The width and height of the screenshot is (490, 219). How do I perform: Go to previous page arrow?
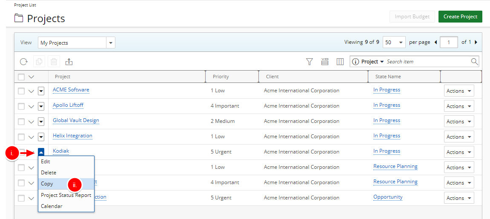click(x=436, y=43)
